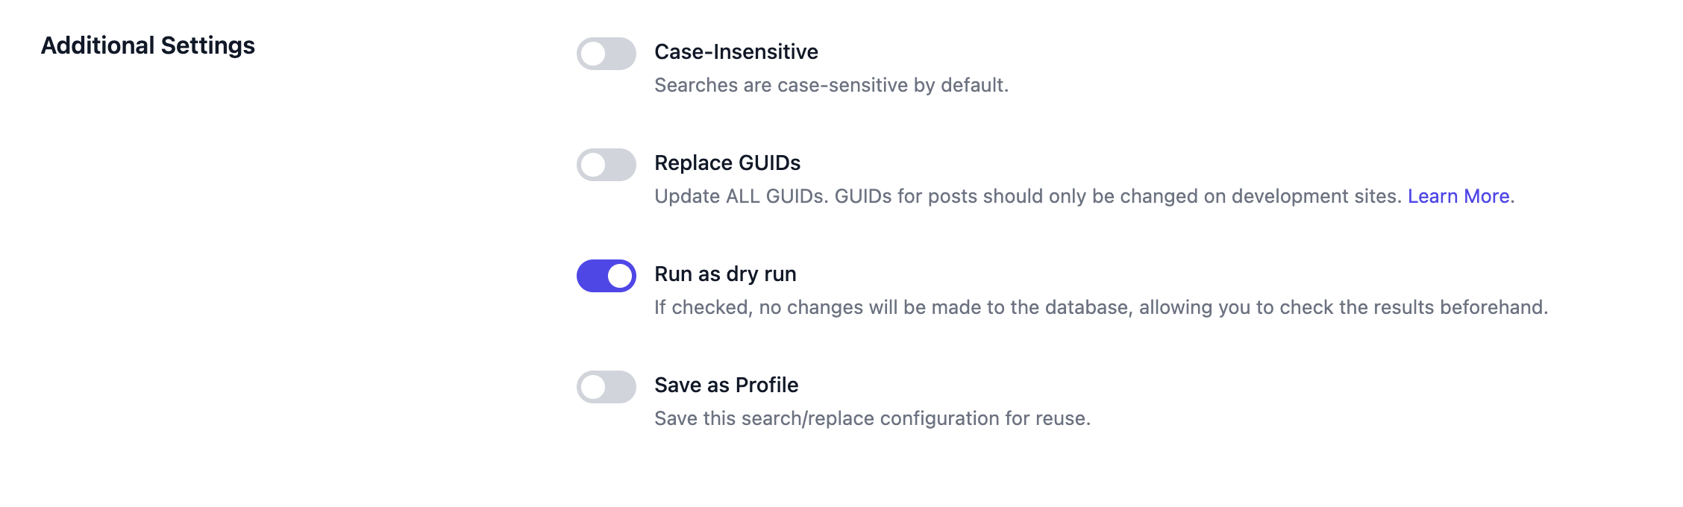This screenshot has height=507, width=1683.
Task: Turn on Replace GUIDs
Action: 606,163
